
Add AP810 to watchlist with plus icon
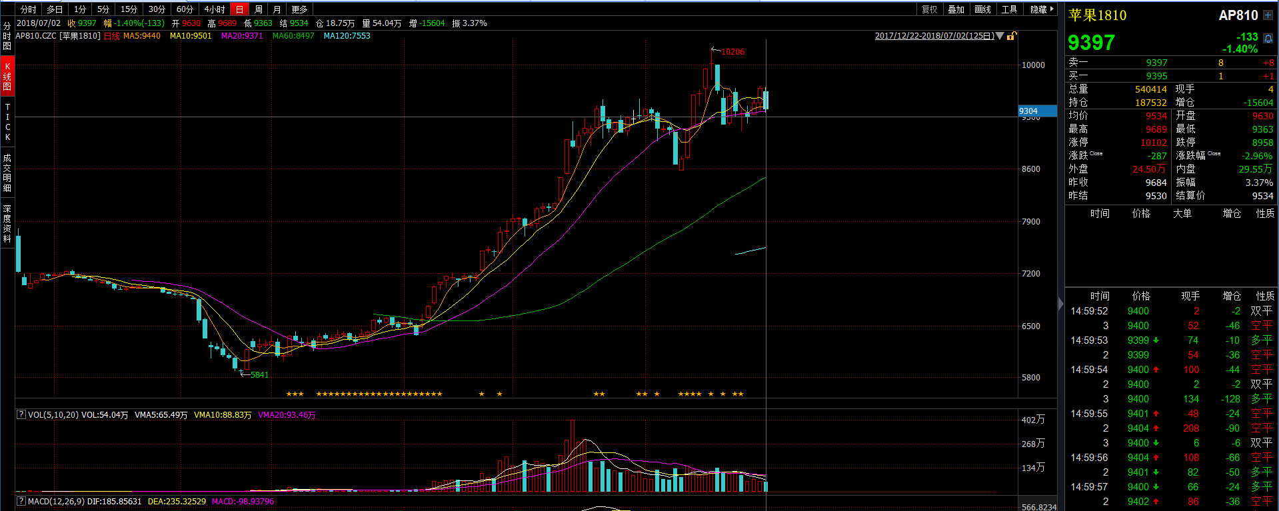[1268, 15]
